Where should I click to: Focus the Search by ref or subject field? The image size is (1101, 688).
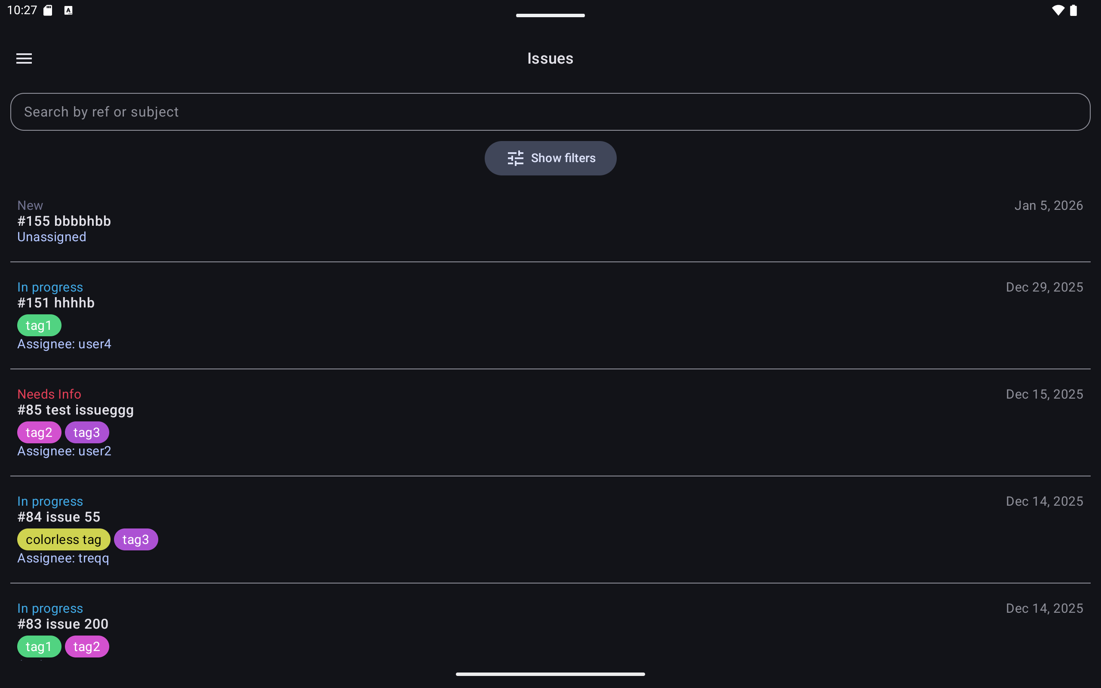(550, 112)
